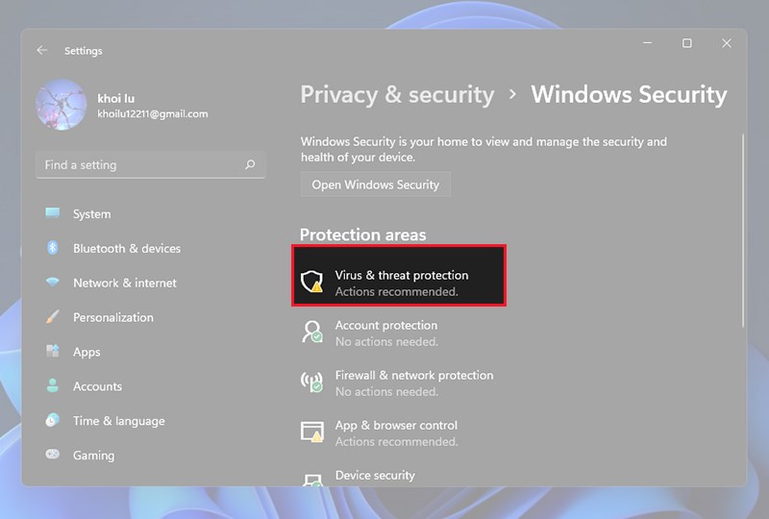Select Personalization in the sidebar
Viewport: 769px width, 519px height.
[112, 317]
